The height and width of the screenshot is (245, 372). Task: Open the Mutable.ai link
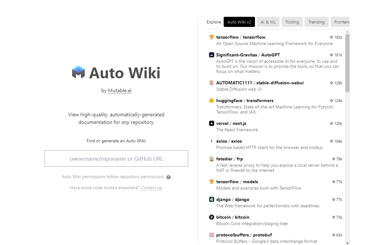coord(120,90)
